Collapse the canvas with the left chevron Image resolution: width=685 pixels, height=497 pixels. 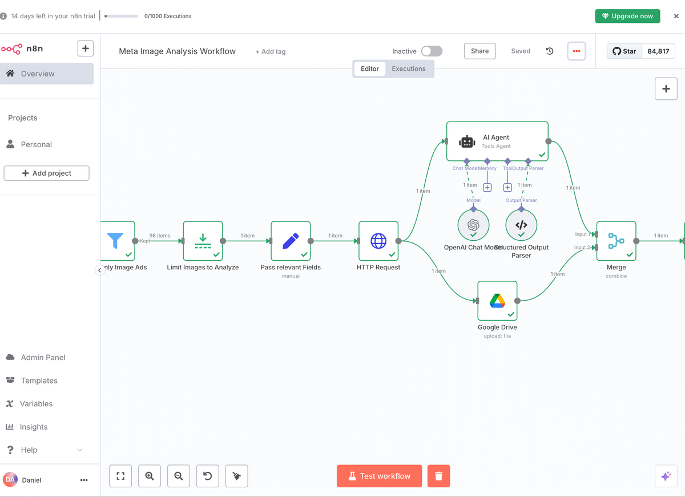click(100, 269)
